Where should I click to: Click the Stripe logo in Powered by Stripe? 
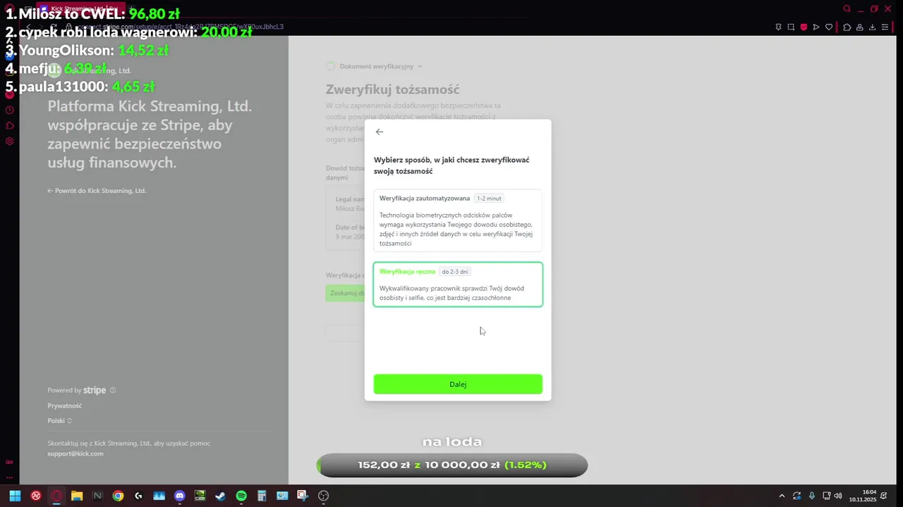pos(95,390)
